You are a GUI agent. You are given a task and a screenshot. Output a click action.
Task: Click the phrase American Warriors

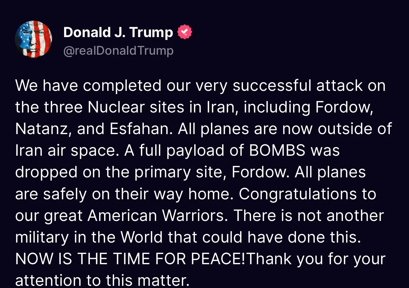click(157, 215)
